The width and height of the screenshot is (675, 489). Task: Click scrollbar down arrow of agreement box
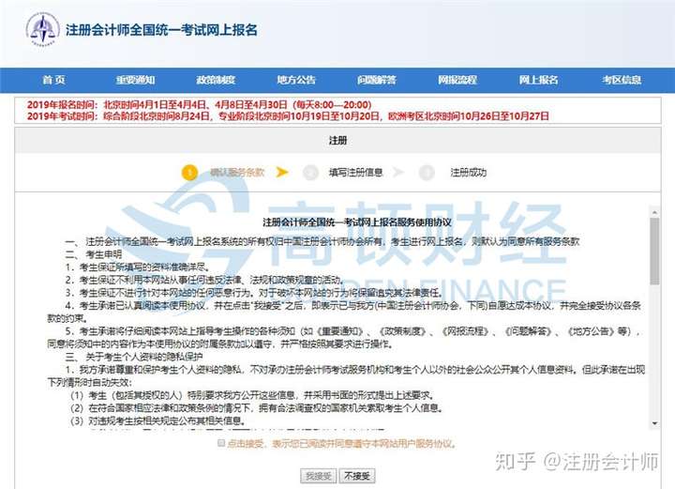point(654,423)
